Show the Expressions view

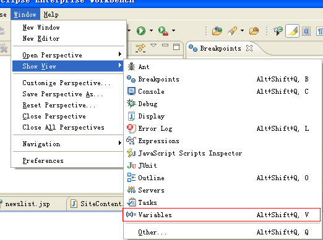point(223,141)
